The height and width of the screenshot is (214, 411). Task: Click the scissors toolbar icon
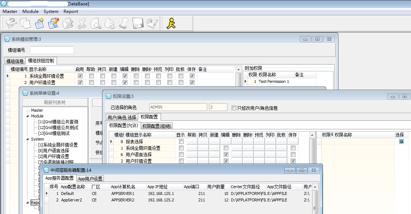click(82, 23)
